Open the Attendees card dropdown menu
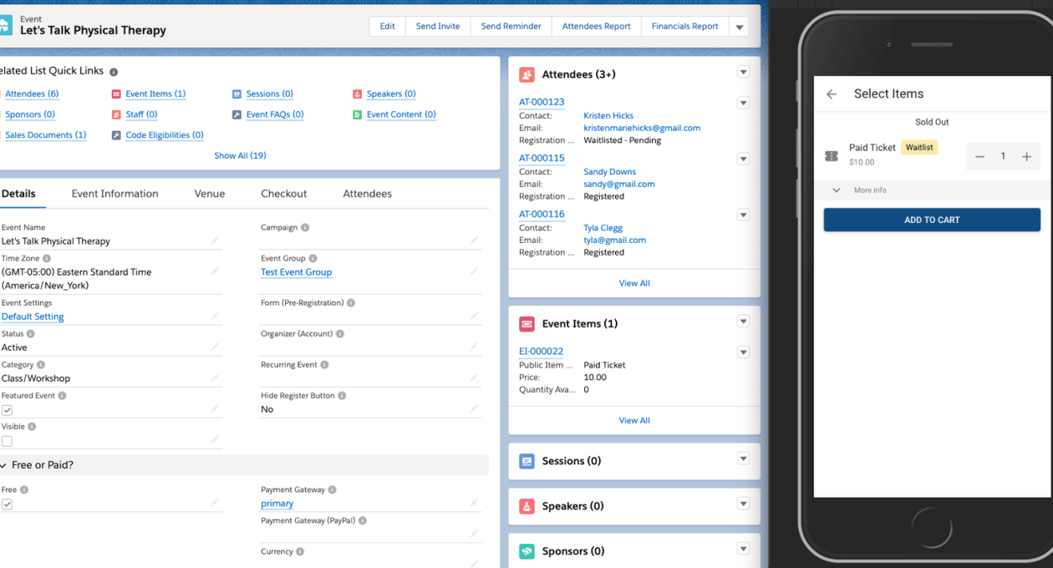This screenshot has width=1053, height=568. [x=743, y=73]
